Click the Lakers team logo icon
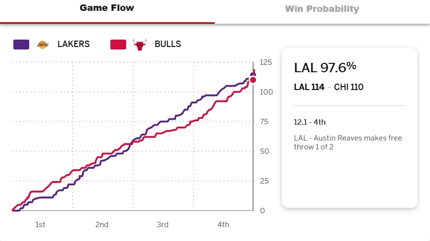Screen dimensions: 430x241 [x=44, y=44]
